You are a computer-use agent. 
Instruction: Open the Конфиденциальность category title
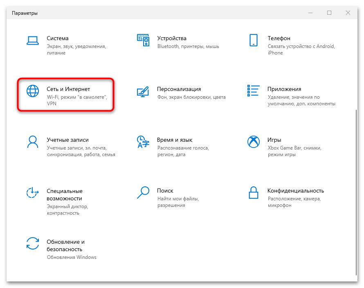(296, 190)
